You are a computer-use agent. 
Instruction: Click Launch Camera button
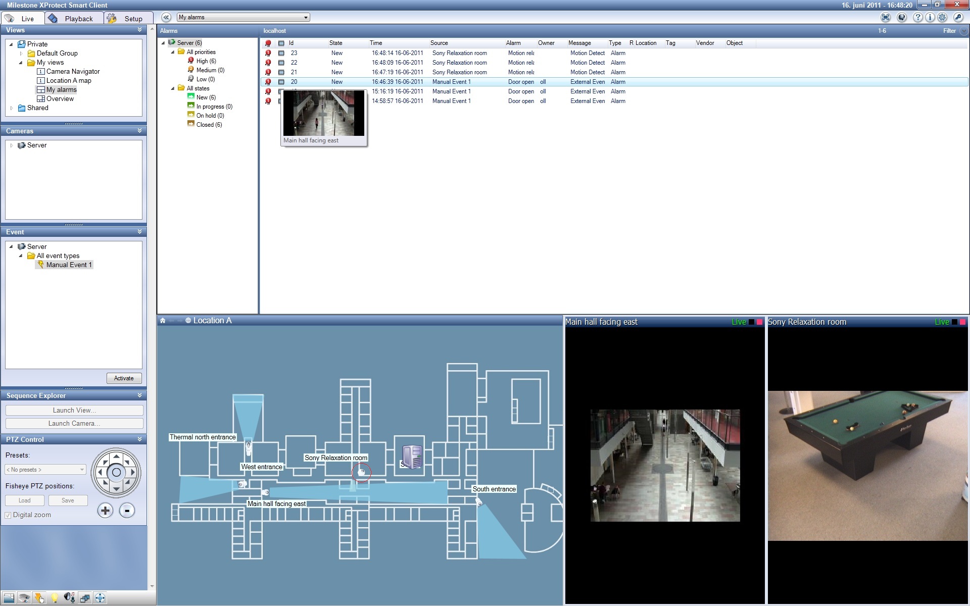(74, 423)
